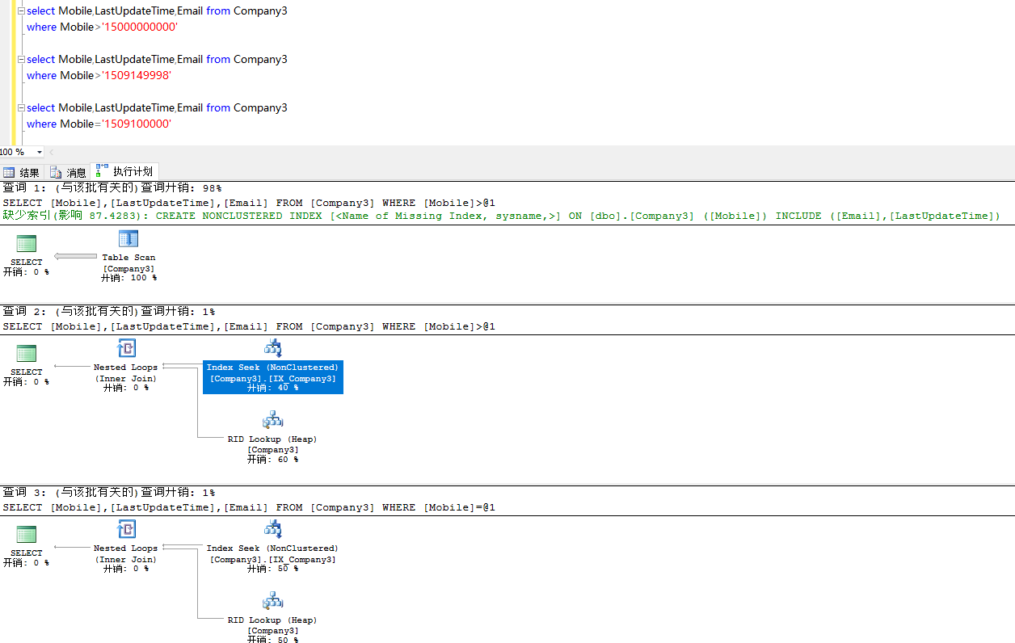Image resolution: width=1015 pixels, height=643 pixels.
Task: Select highlighted Index Seek operator in query 2
Action: (x=273, y=377)
